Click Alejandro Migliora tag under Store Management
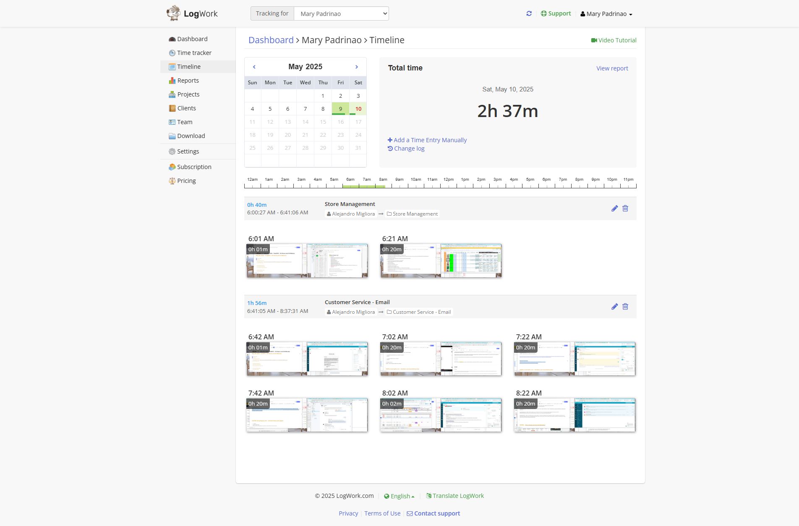Screen dimensions: 799x526 (351, 214)
